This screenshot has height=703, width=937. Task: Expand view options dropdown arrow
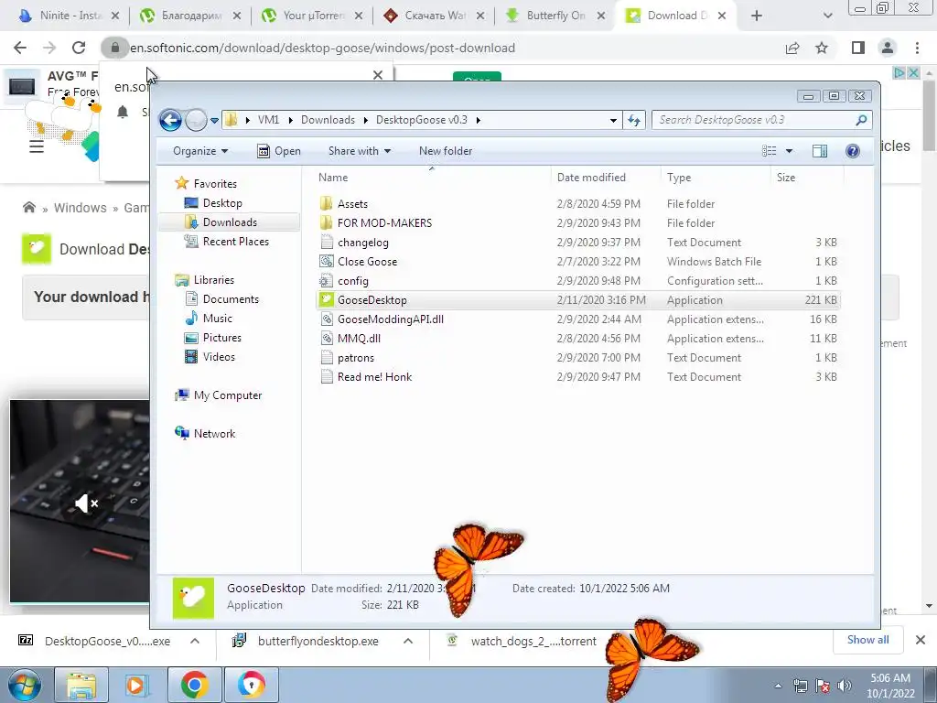(789, 151)
